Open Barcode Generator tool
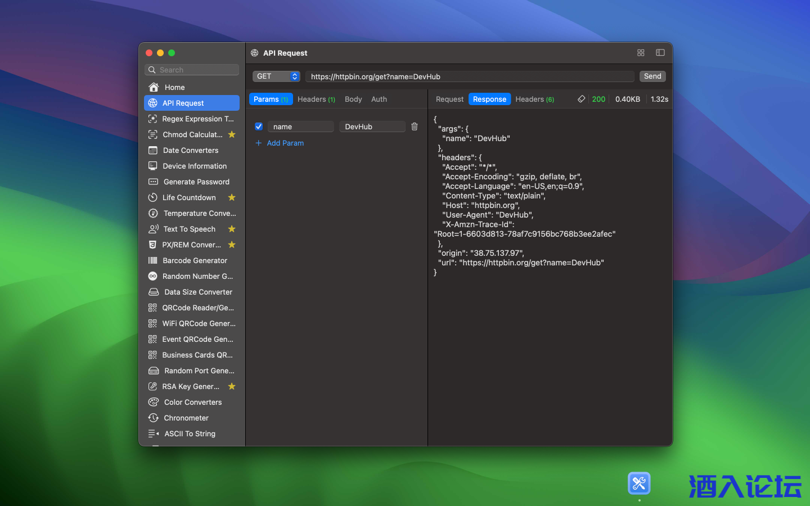Image resolution: width=810 pixels, height=506 pixels. pos(195,260)
